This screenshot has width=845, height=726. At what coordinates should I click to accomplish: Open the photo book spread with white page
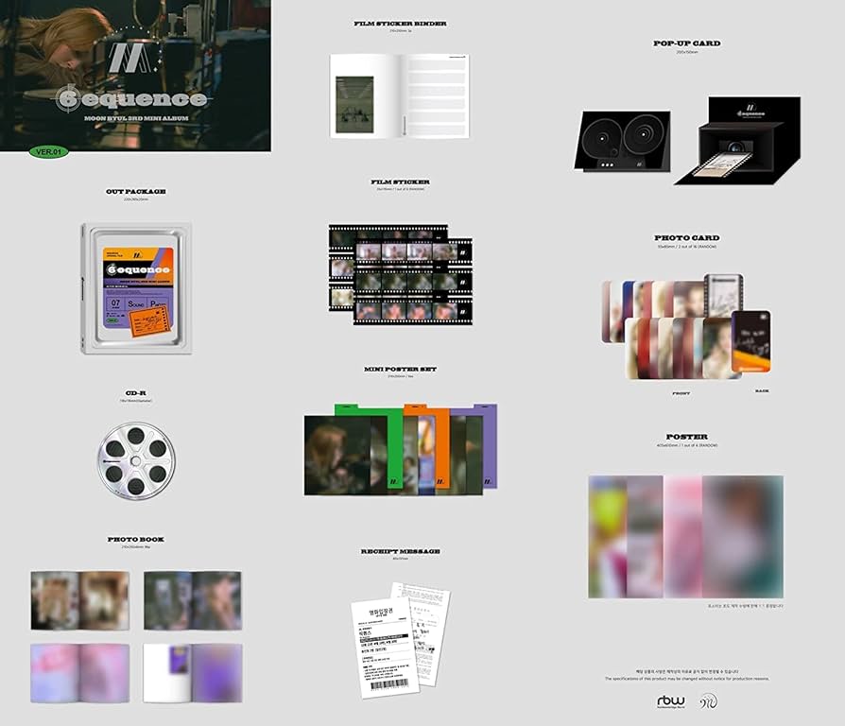(x=193, y=673)
